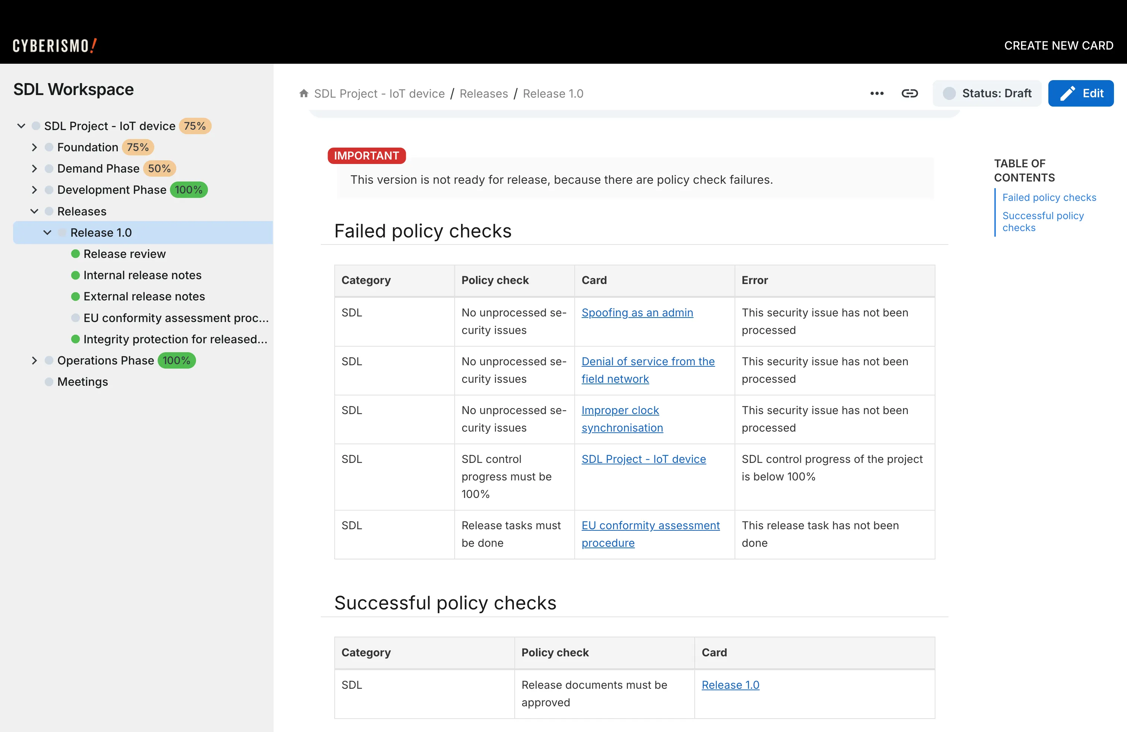Collapse the Releases tree node
The width and height of the screenshot is (1127, 732).
click(34, 211)
